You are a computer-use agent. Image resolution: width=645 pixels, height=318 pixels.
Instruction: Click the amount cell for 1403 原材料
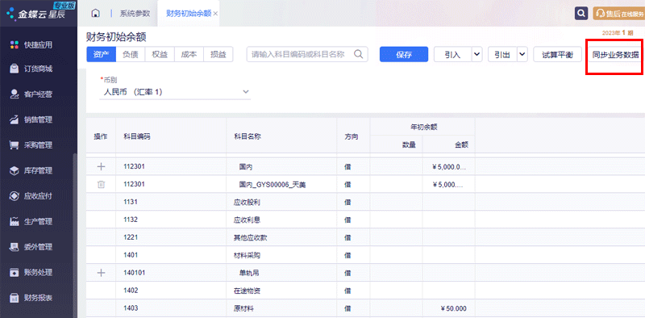(448, 309)
